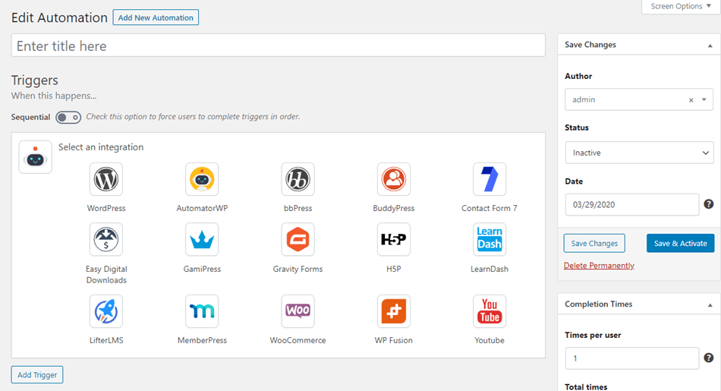Click the WooCommerce label text
This screenshot has height=391, width=721.
(x=298, y=340)
